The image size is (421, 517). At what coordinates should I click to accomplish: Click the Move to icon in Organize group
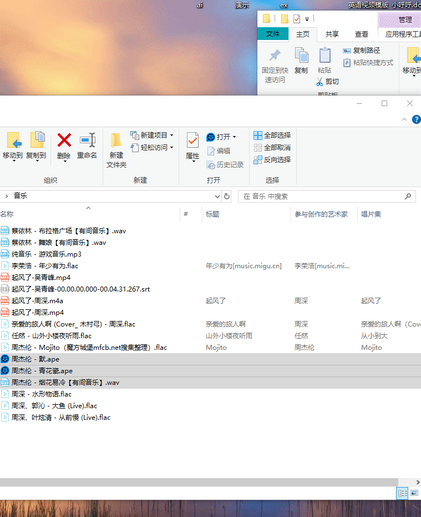click(x=14, y=140)
